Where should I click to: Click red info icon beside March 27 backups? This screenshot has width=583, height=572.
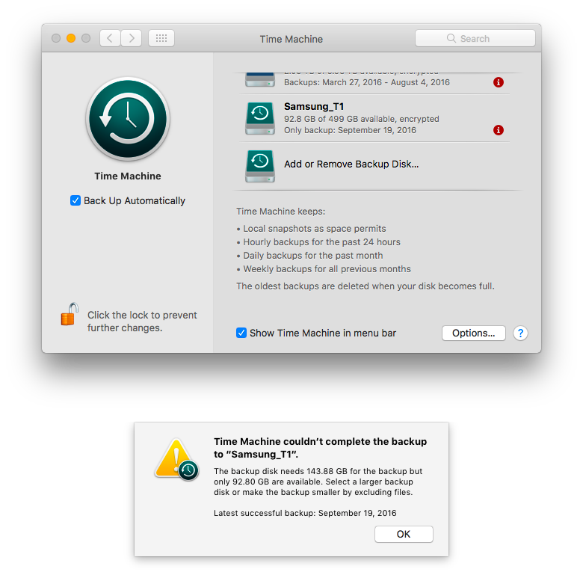[499, 82]
